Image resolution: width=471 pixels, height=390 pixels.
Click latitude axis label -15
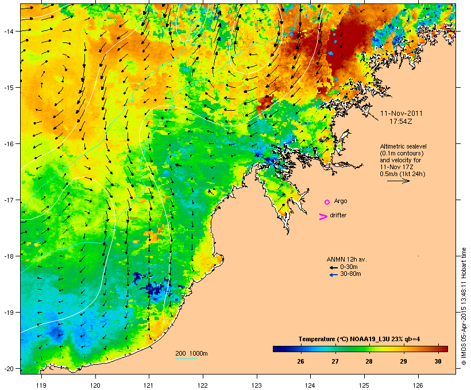pos(8,88)
